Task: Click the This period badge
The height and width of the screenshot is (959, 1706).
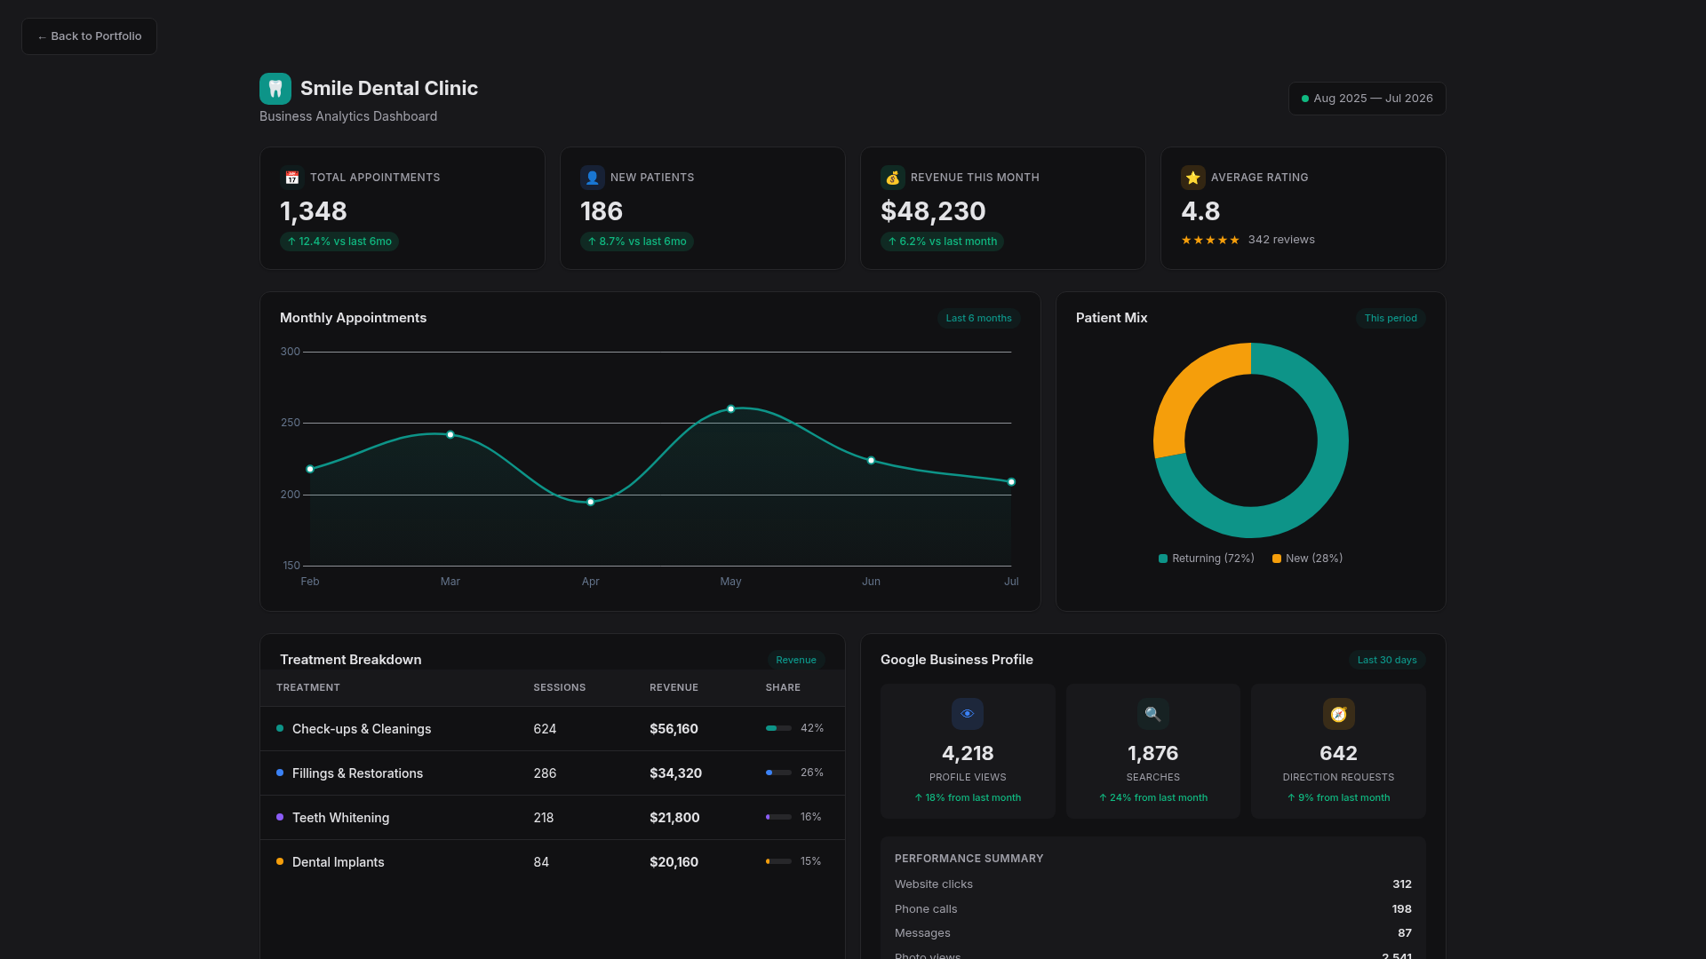Action: point(1391,318)
